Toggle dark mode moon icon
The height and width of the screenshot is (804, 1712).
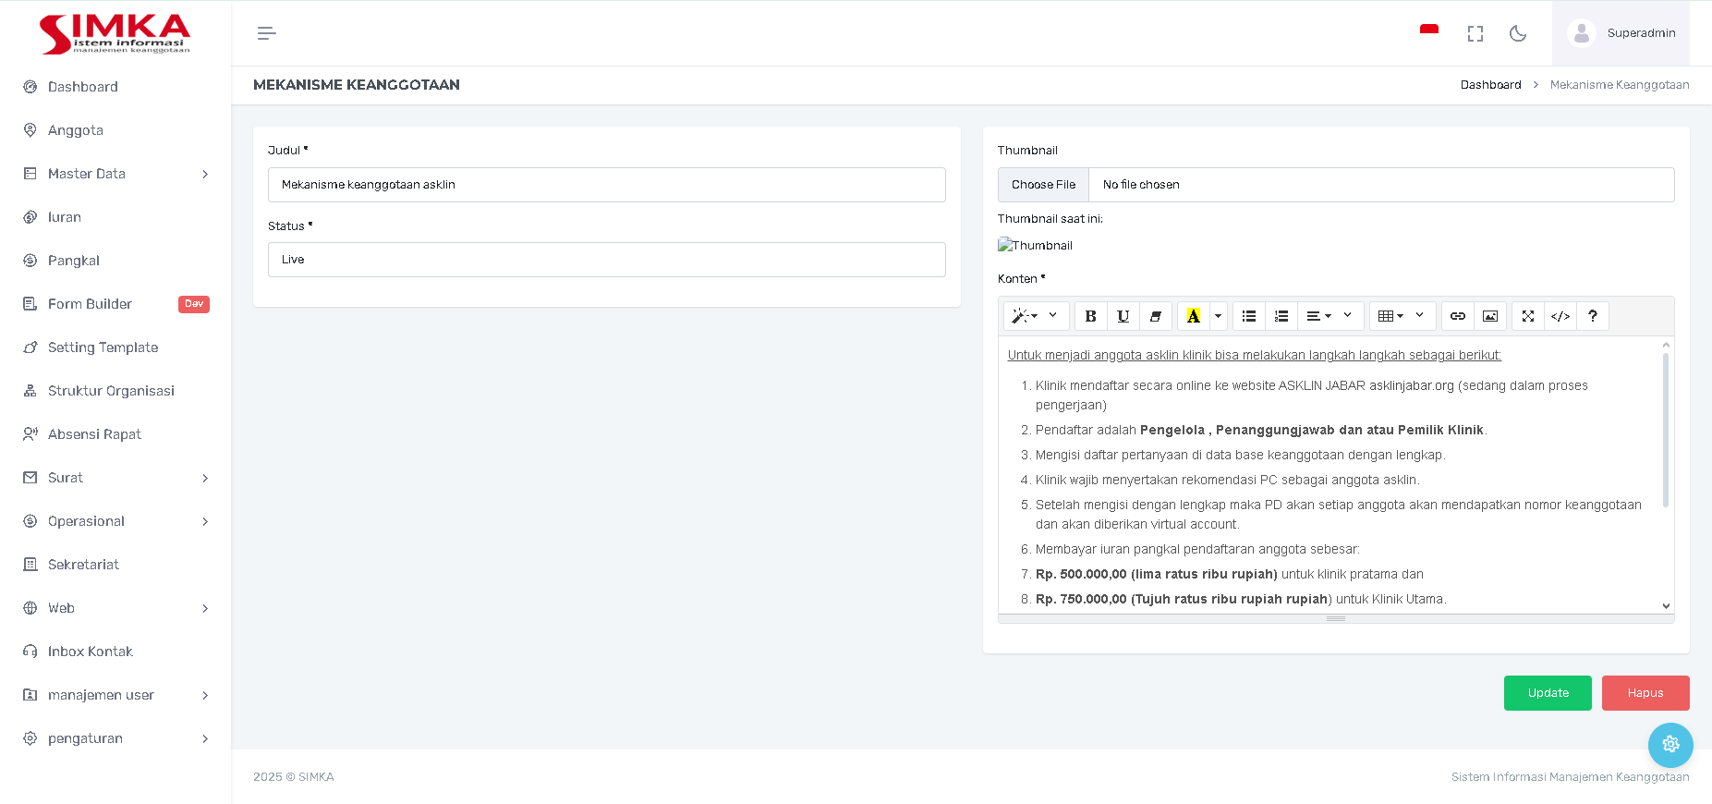1517,33
